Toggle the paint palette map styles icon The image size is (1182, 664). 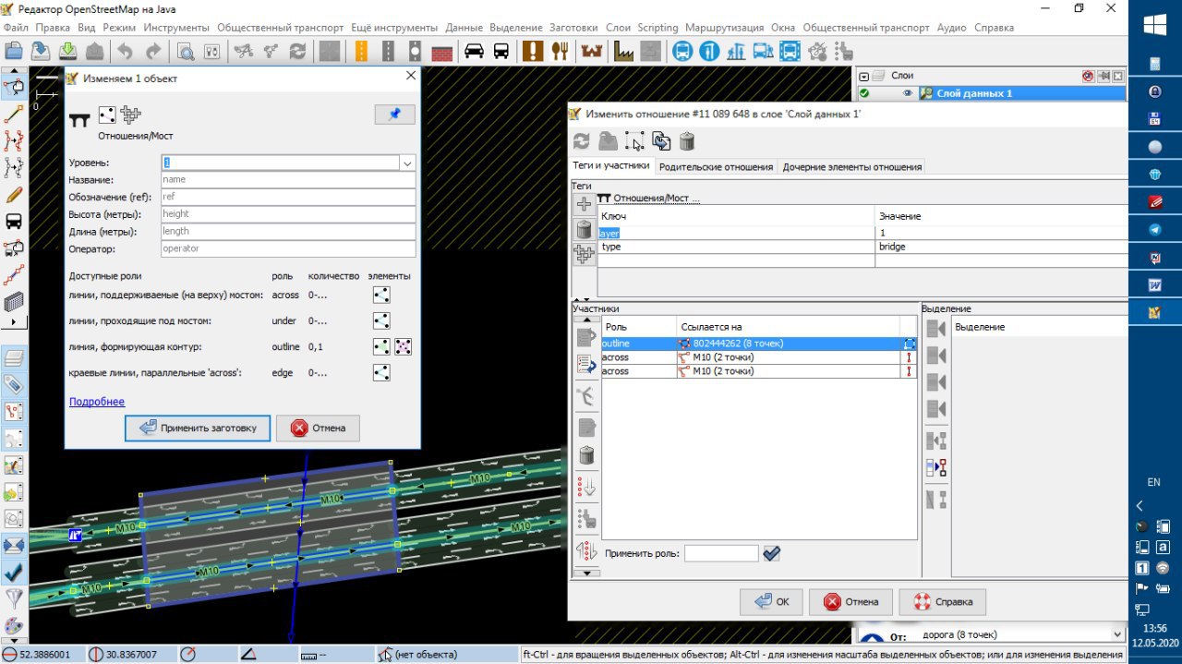[14, 625]
